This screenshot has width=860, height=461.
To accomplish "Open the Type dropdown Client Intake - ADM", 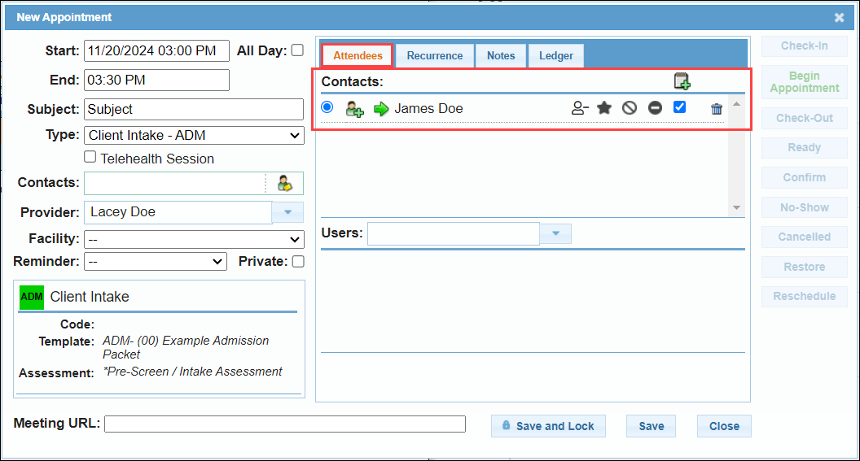I will pos(194,135).
